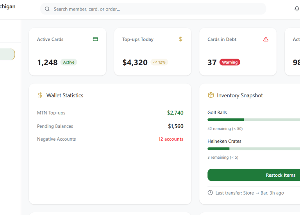Image resolution: width=300 pixels, height=215 pixels.
Task: Click the green Active status badge
Action: [69, 62]
